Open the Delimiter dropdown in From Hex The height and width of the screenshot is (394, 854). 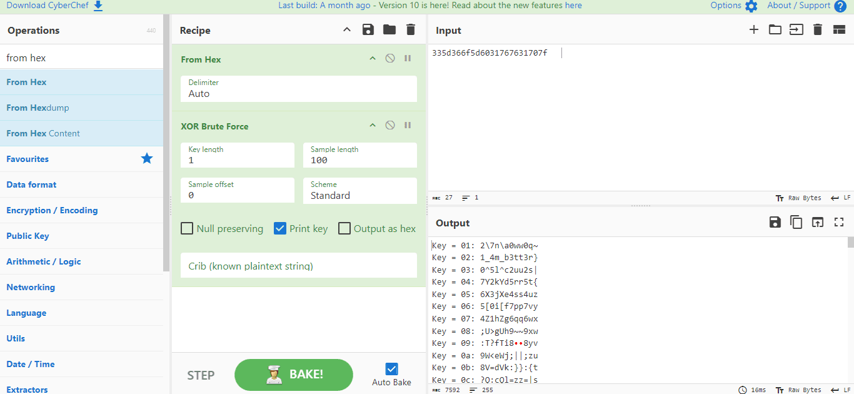299,89
